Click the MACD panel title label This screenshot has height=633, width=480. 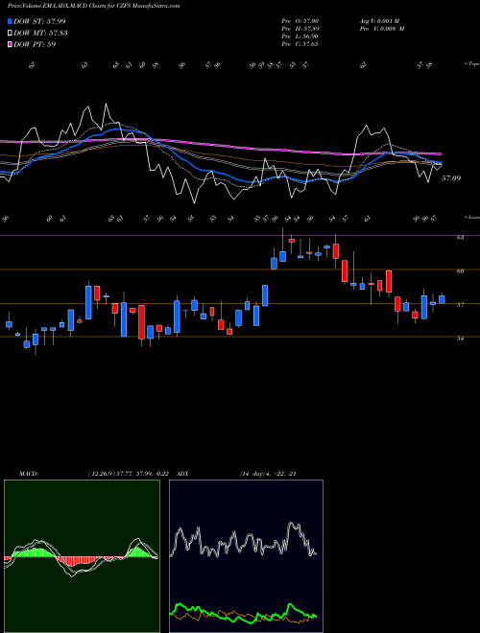pos(28,474)
